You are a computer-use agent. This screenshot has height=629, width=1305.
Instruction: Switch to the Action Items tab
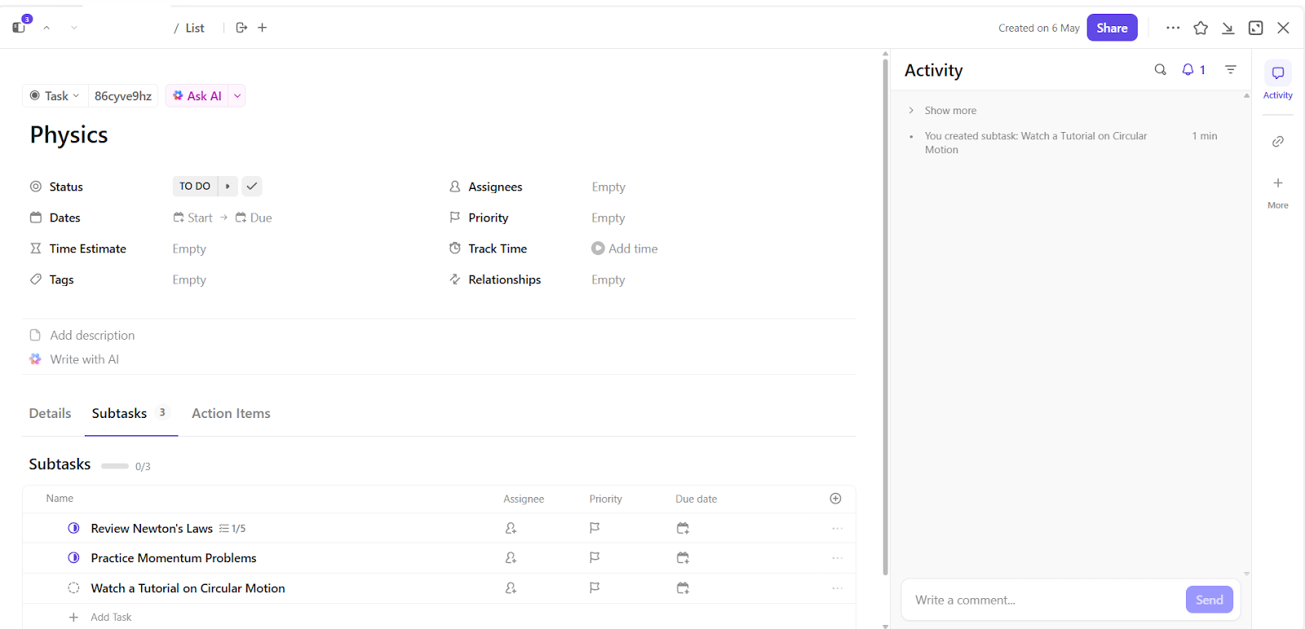point(231,414)
